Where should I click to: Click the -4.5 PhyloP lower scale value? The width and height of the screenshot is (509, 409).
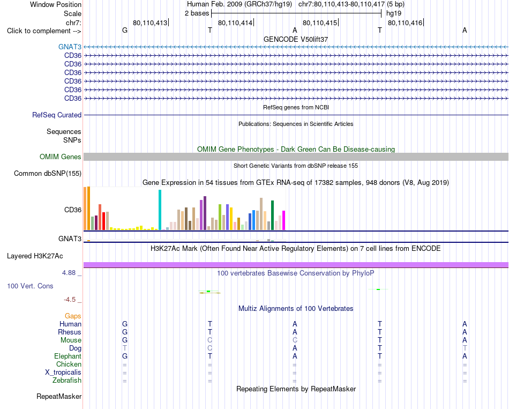[70, 300]
